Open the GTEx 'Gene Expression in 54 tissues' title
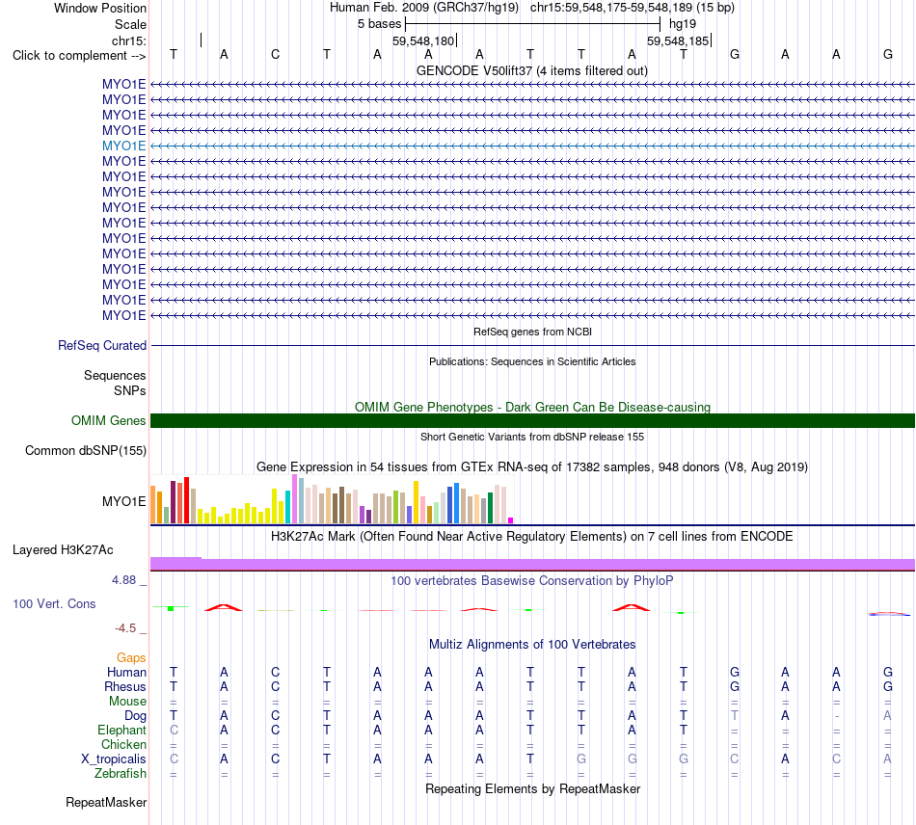Screen dimensions: 916x825 (532, 467)
